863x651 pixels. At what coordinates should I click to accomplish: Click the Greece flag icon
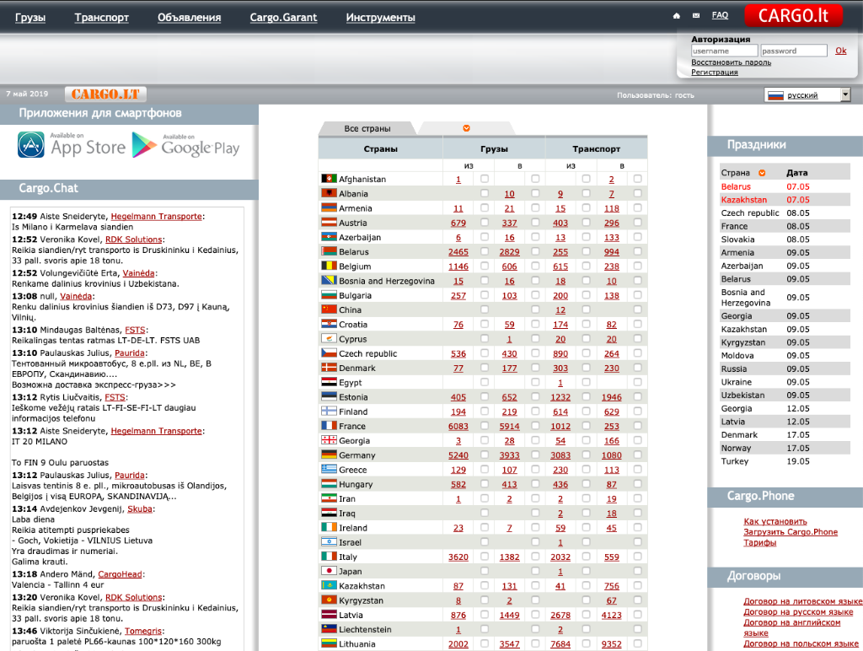point(330,469)
